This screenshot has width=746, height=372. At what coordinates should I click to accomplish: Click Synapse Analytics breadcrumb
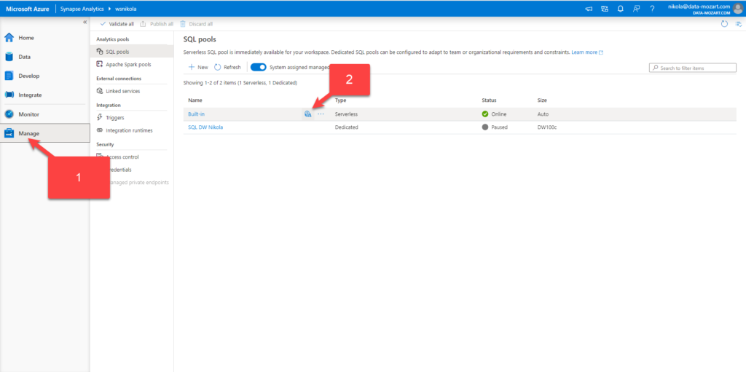point(80,9)
